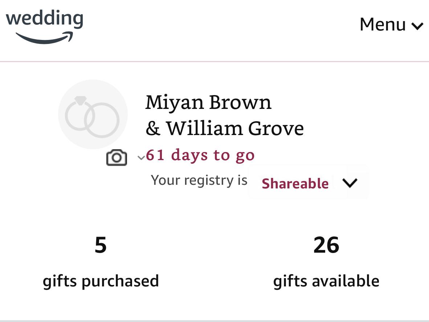The image size is (429, 322).
Task: Open the Menu dropdown
Action: [392, 24]
